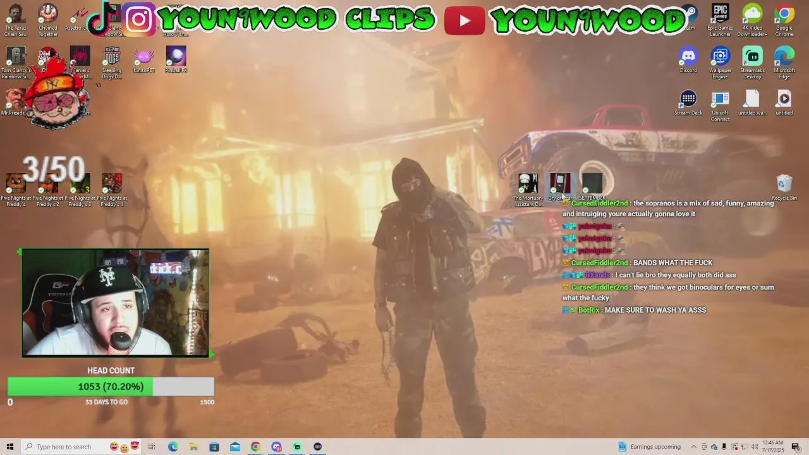Launch the Pinball FX shortcut
The height and width of the screenshot is (455, 809).
[x=176, y=60]
